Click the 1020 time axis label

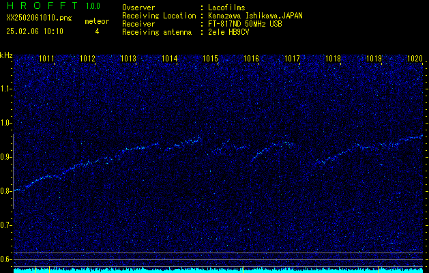415,59
